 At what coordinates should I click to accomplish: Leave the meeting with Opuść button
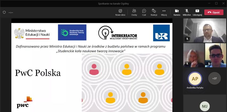click(x=214, y=12)
